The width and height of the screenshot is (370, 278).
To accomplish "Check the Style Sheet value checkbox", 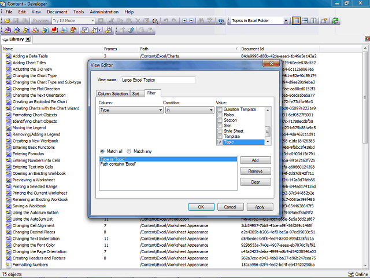I will pyautogui.click(x=220, y=131).
